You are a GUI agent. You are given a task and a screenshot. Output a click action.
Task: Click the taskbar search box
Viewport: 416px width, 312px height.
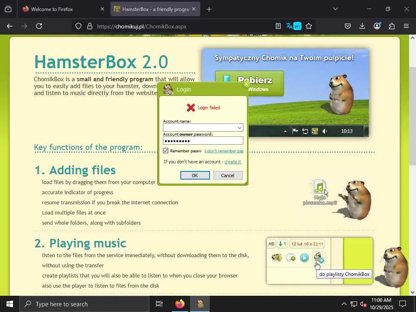[x=84, y=304]
